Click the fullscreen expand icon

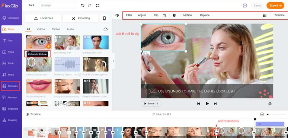(x=98, y=6)
